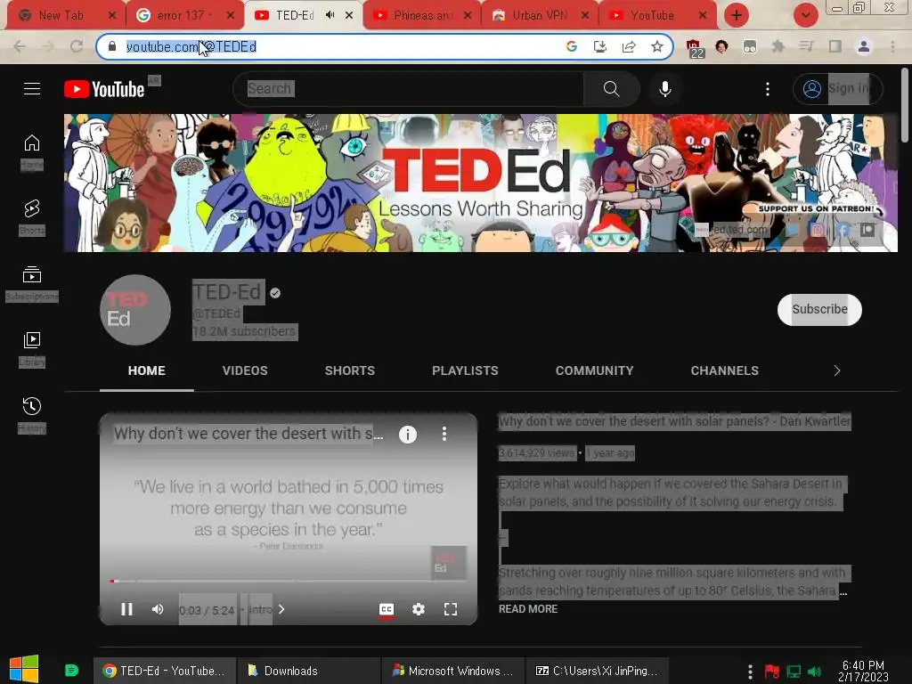Open Shorts in sidebar
Screen dimensions: 912x684
[32, 217]
